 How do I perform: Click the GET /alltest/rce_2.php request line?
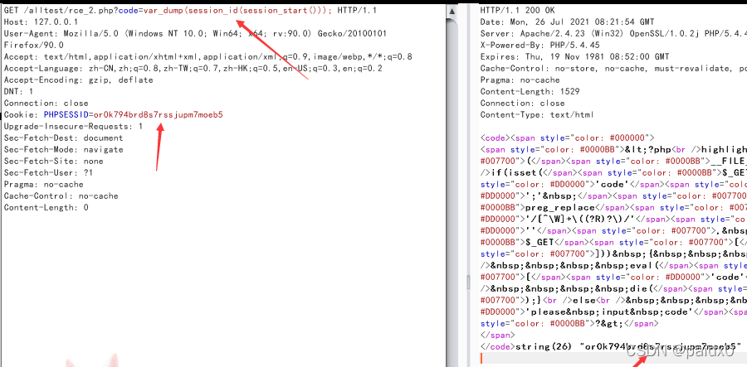pyautogui.click(x=191, y=10)
